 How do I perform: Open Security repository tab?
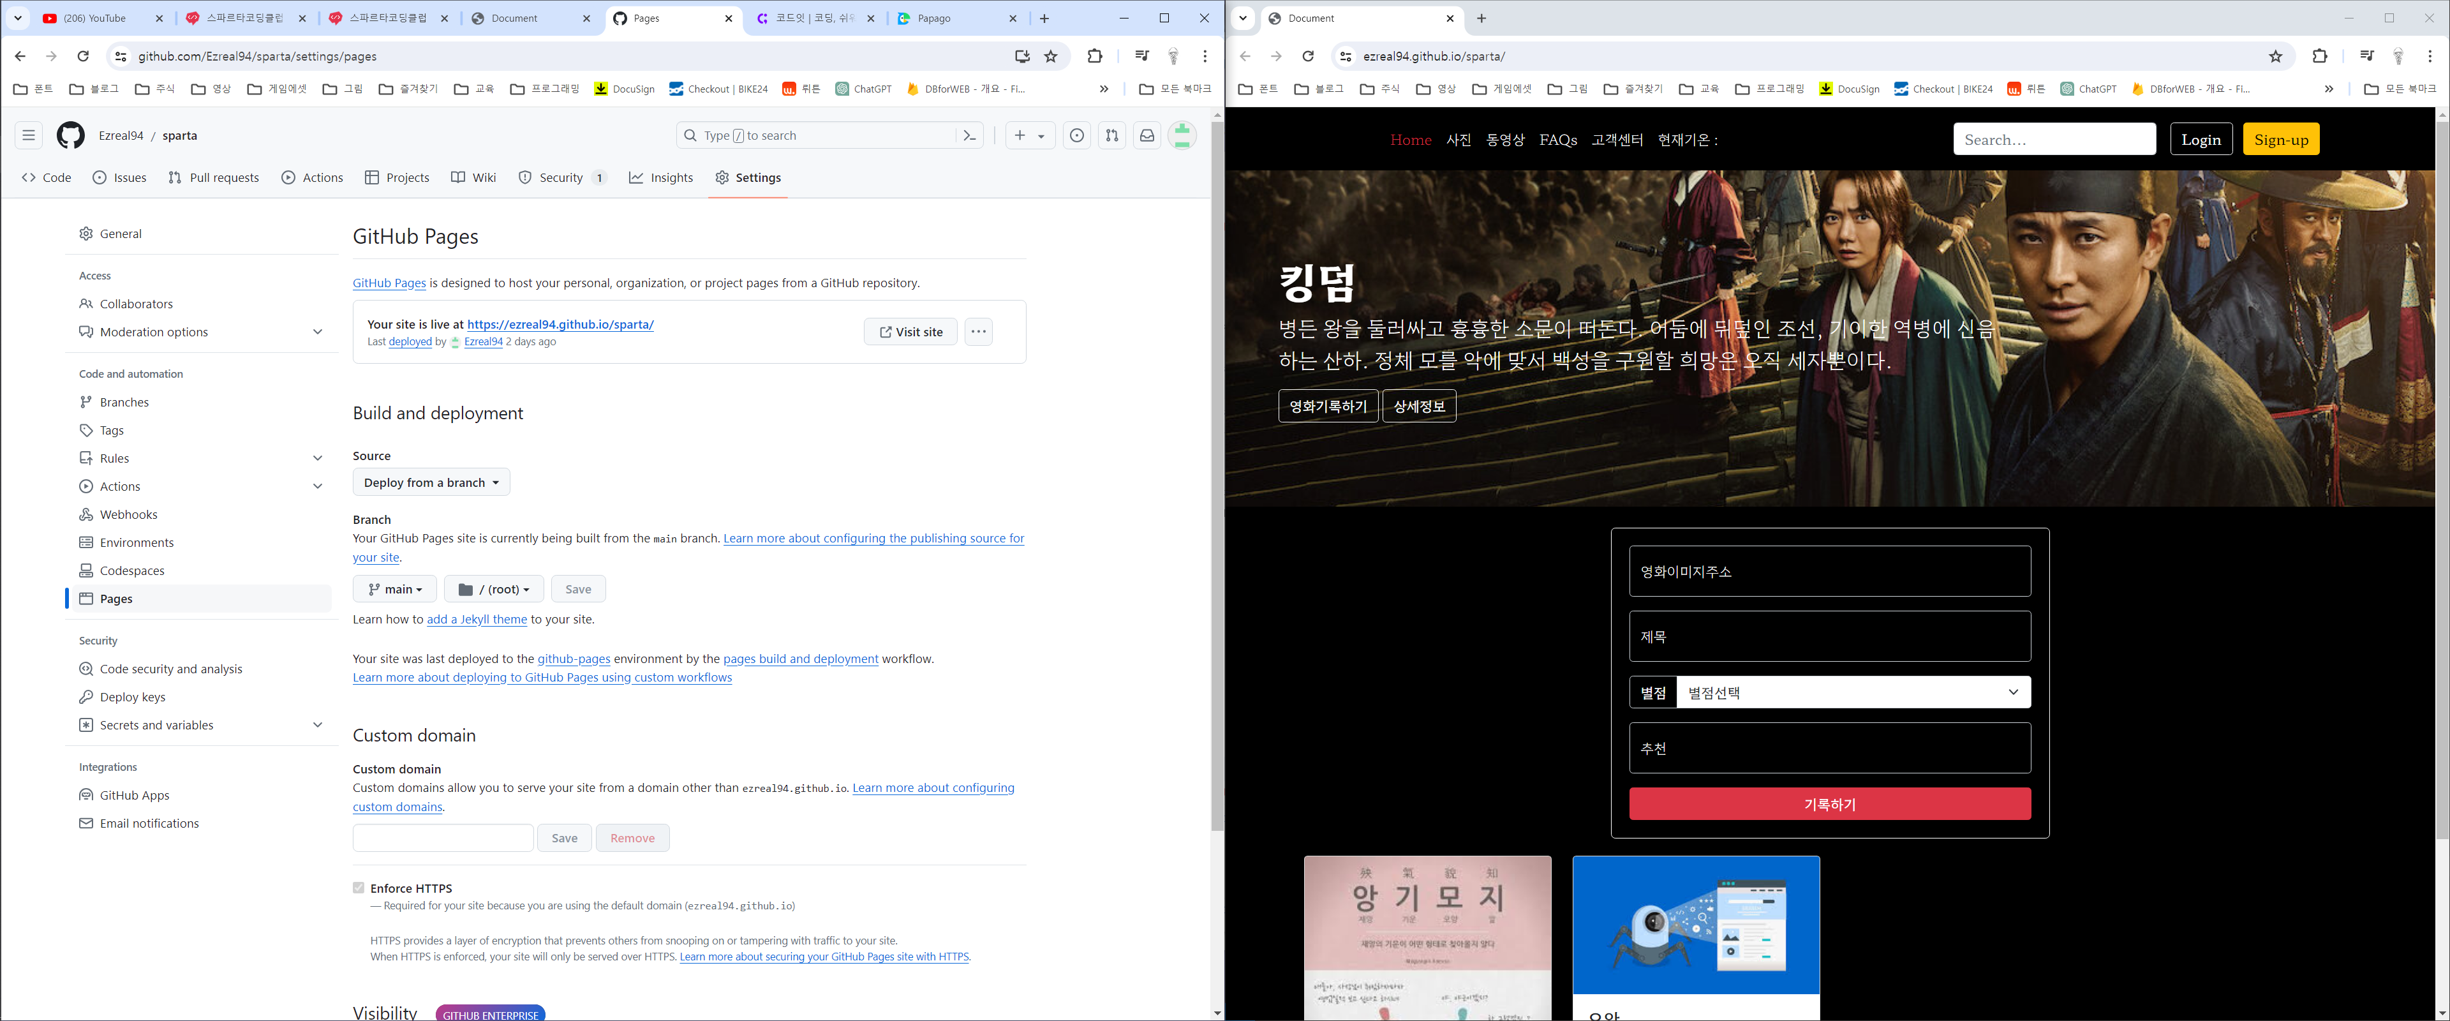pyautogui.click(x=562, y=178)
